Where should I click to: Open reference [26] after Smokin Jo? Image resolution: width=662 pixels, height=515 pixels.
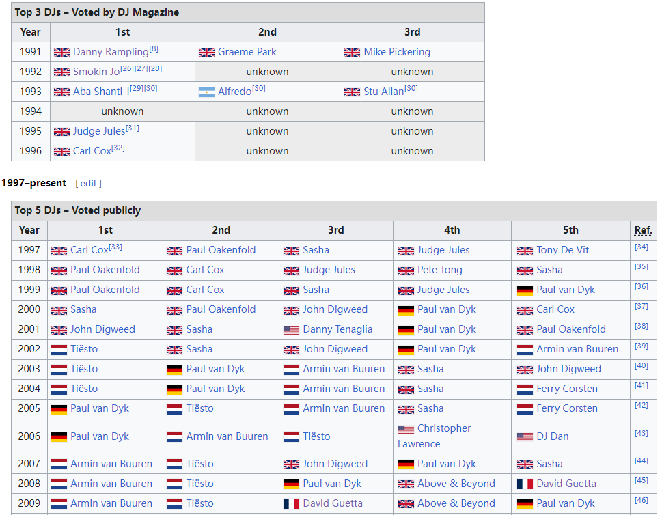tap(127, 68)
